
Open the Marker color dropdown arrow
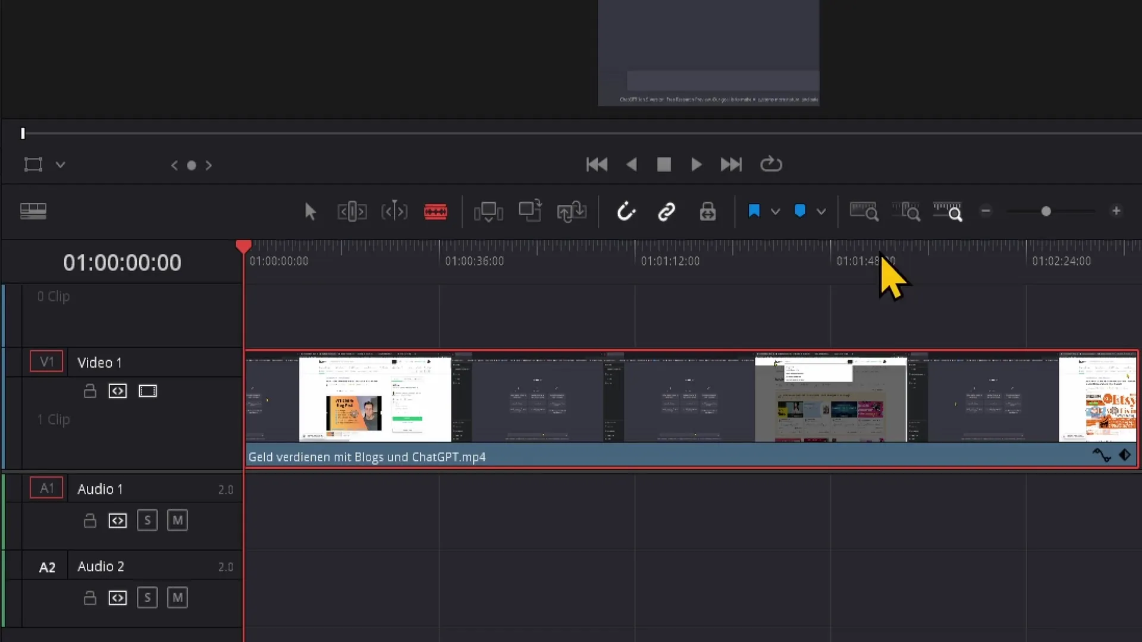point(821,212)
